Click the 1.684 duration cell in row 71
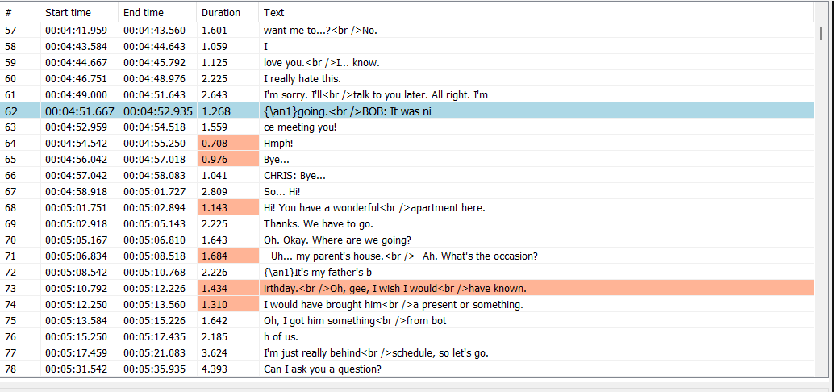This screenshot has height=392, width=834. point(227,256)
